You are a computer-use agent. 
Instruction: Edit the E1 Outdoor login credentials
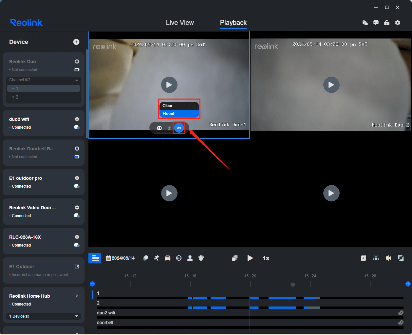[x=77, y=267]
